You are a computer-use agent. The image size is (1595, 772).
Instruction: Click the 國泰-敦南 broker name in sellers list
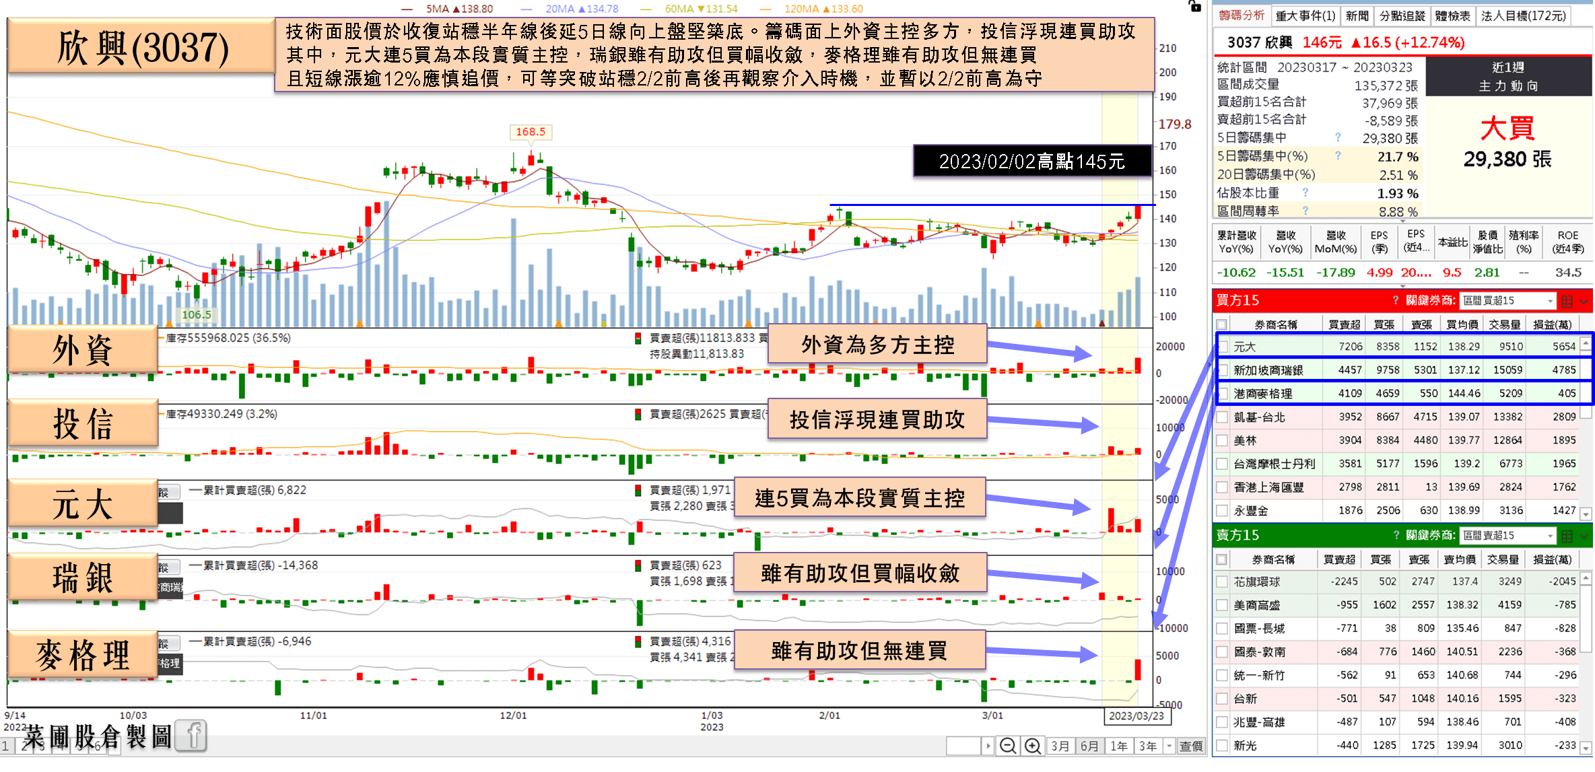point(1259,652)
